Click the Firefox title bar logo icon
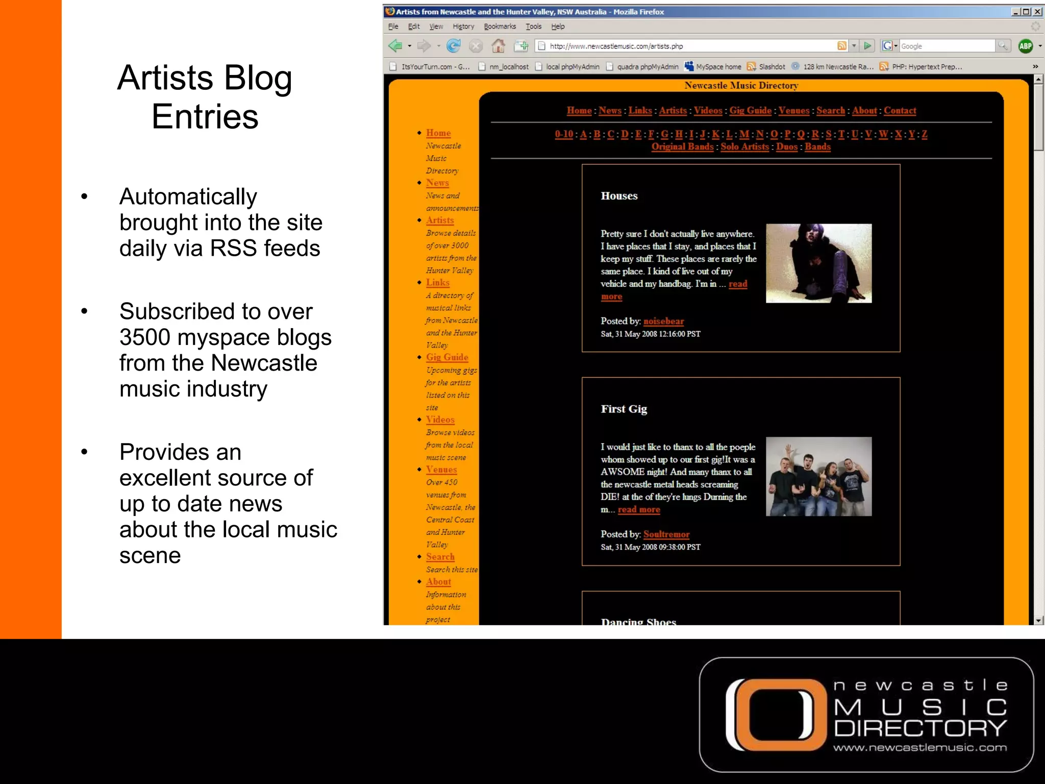 pyautogui.click(x=390, y=11)
